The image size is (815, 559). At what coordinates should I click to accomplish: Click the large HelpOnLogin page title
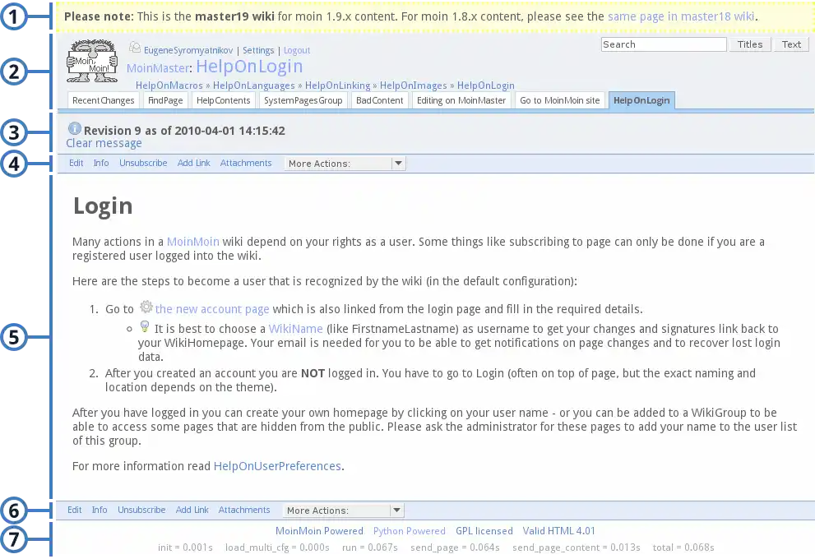click(x=249, y=67)
